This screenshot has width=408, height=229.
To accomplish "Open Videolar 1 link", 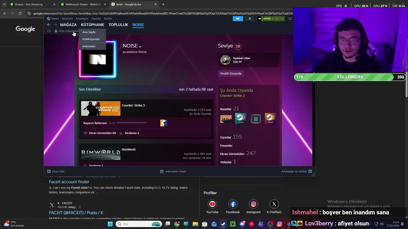I will coord(228,162).
